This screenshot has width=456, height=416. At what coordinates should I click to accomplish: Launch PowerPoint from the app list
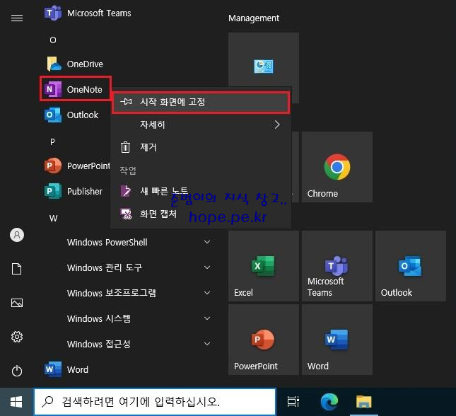tap(77, 166)
